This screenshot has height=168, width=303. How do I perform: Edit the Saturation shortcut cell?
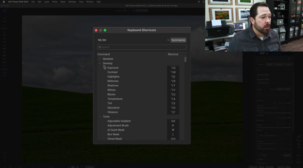[173, 108]
